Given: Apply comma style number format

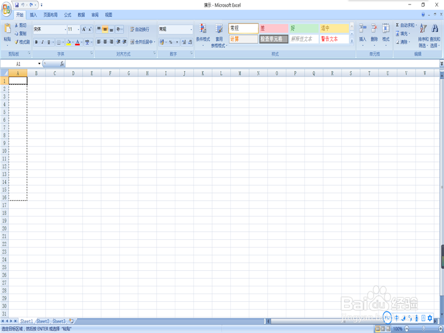Looking at the screenshot, I should coord(176,42).
